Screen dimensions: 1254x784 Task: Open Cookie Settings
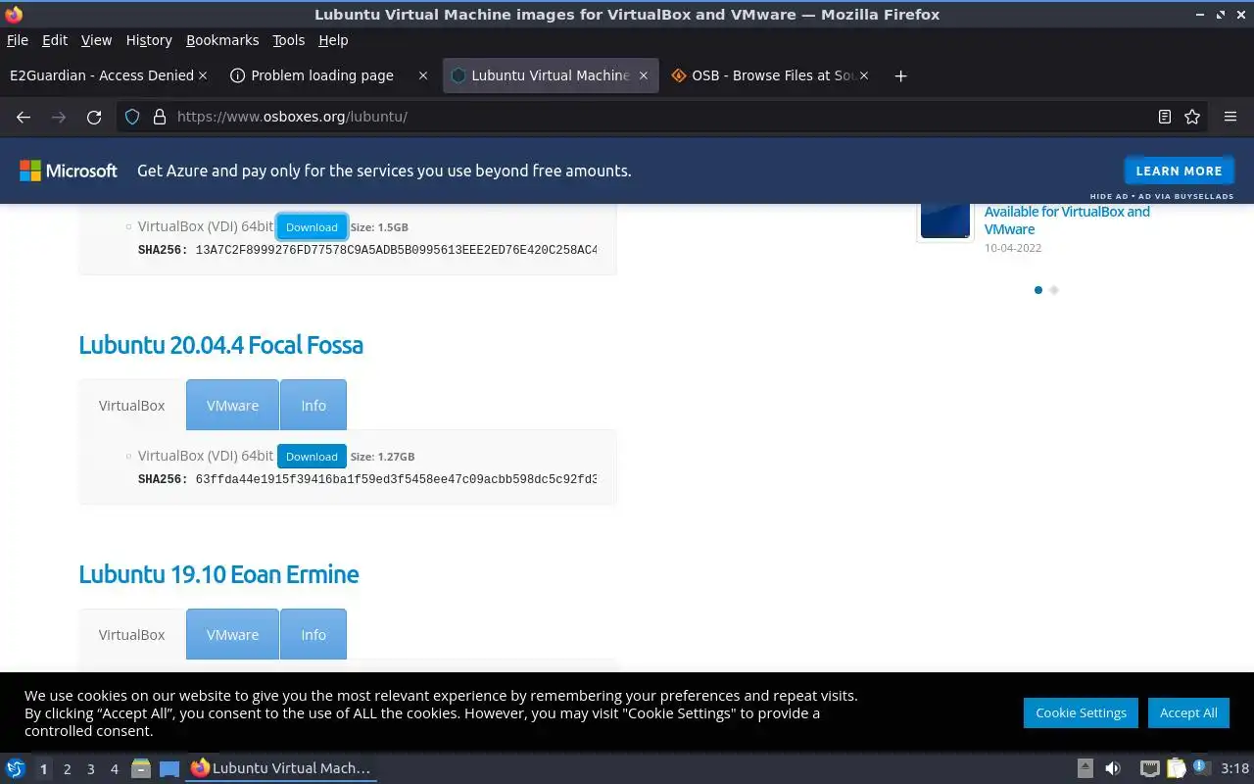[1082, 712]
